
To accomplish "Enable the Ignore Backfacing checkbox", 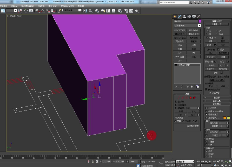I will 176,105.
